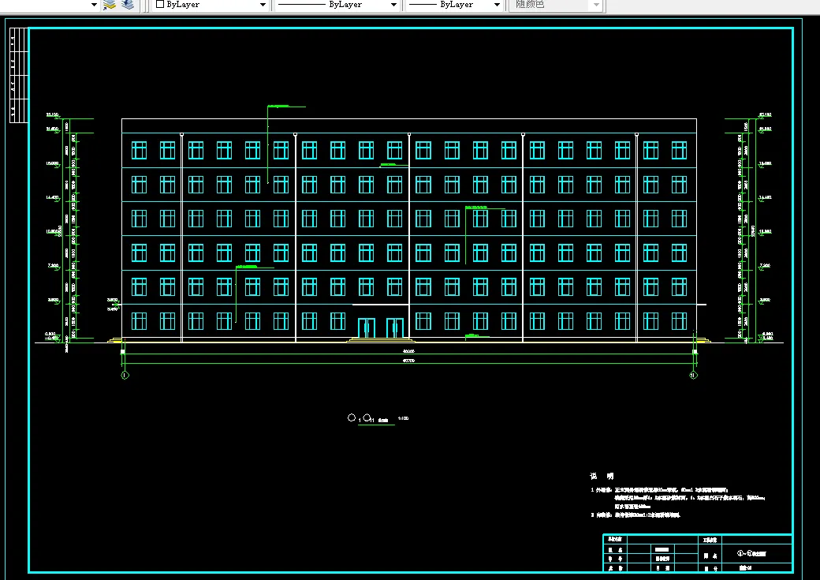Expand the linetype ByLayer dropdown
Viewport: 820px width, 580px height.
coord(393,5)
